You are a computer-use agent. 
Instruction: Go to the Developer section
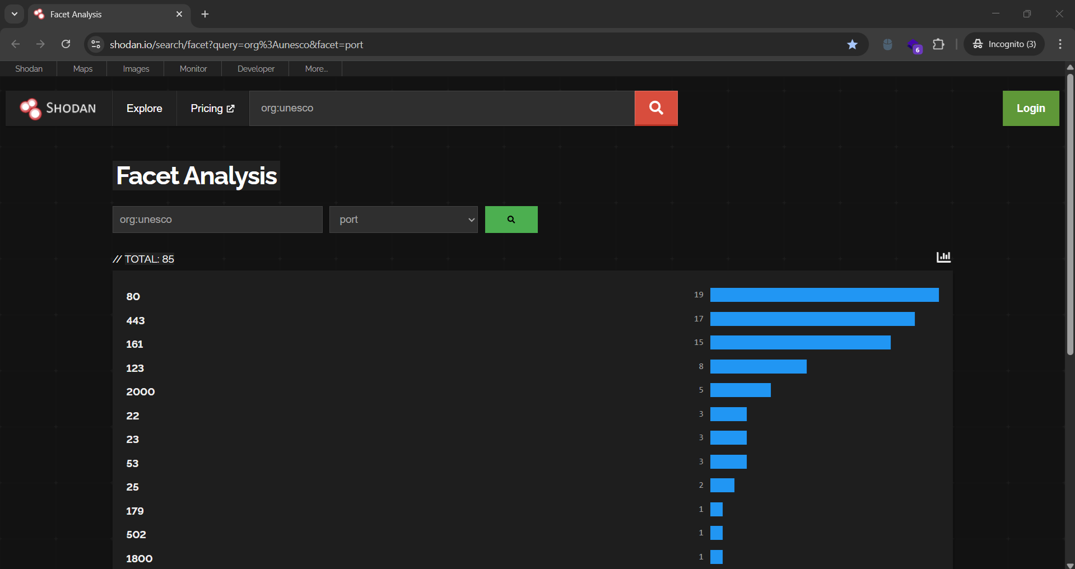(x=256, y=69)
